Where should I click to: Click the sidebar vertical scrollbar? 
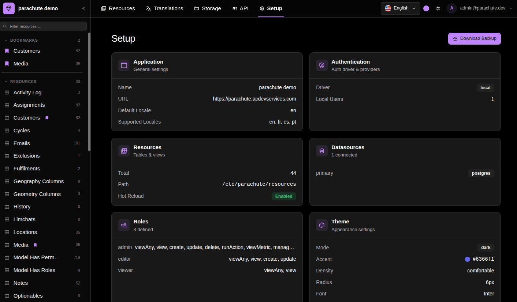coord(89,91)
